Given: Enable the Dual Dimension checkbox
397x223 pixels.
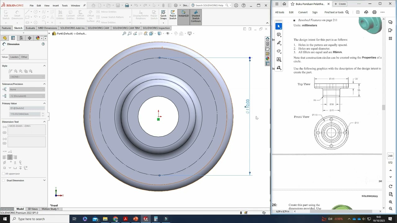Looking at the screenshot, I should [x=3, y=181].
